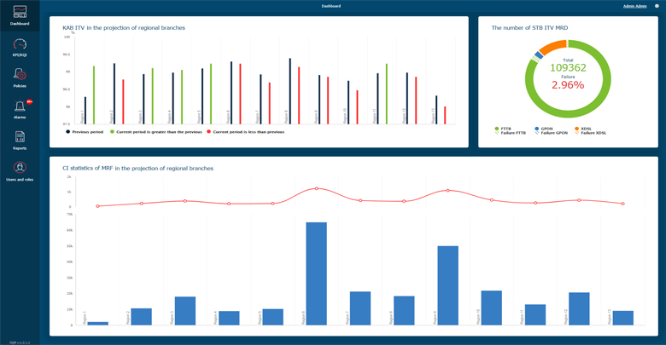Click the tallest blue bar in MRF chart
This screenshot has height=345, width=666.
point(316,273)
